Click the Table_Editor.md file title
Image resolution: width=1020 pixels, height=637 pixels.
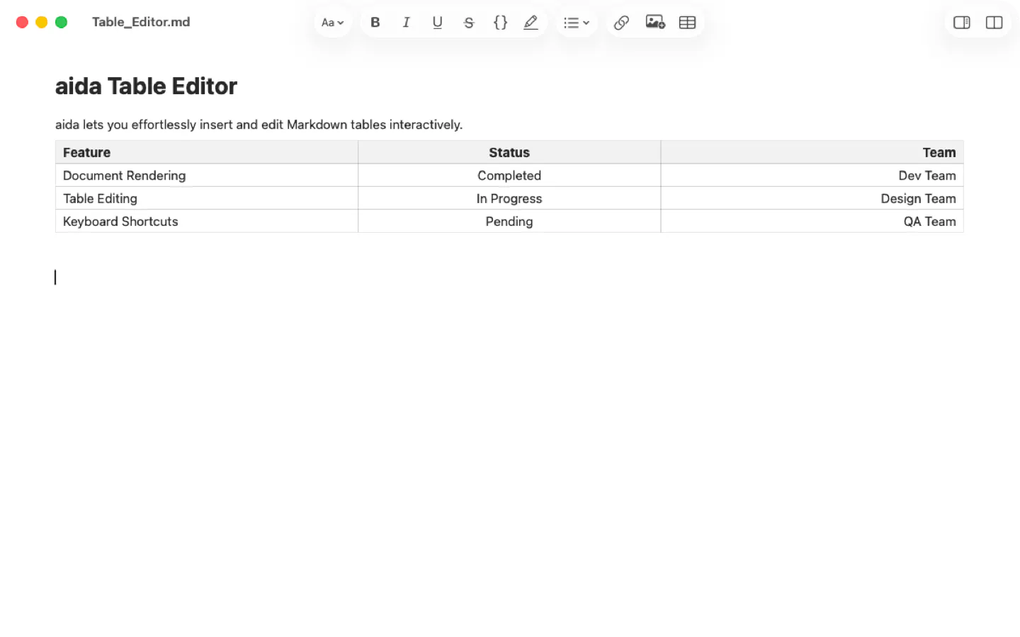tap(141, 22)
